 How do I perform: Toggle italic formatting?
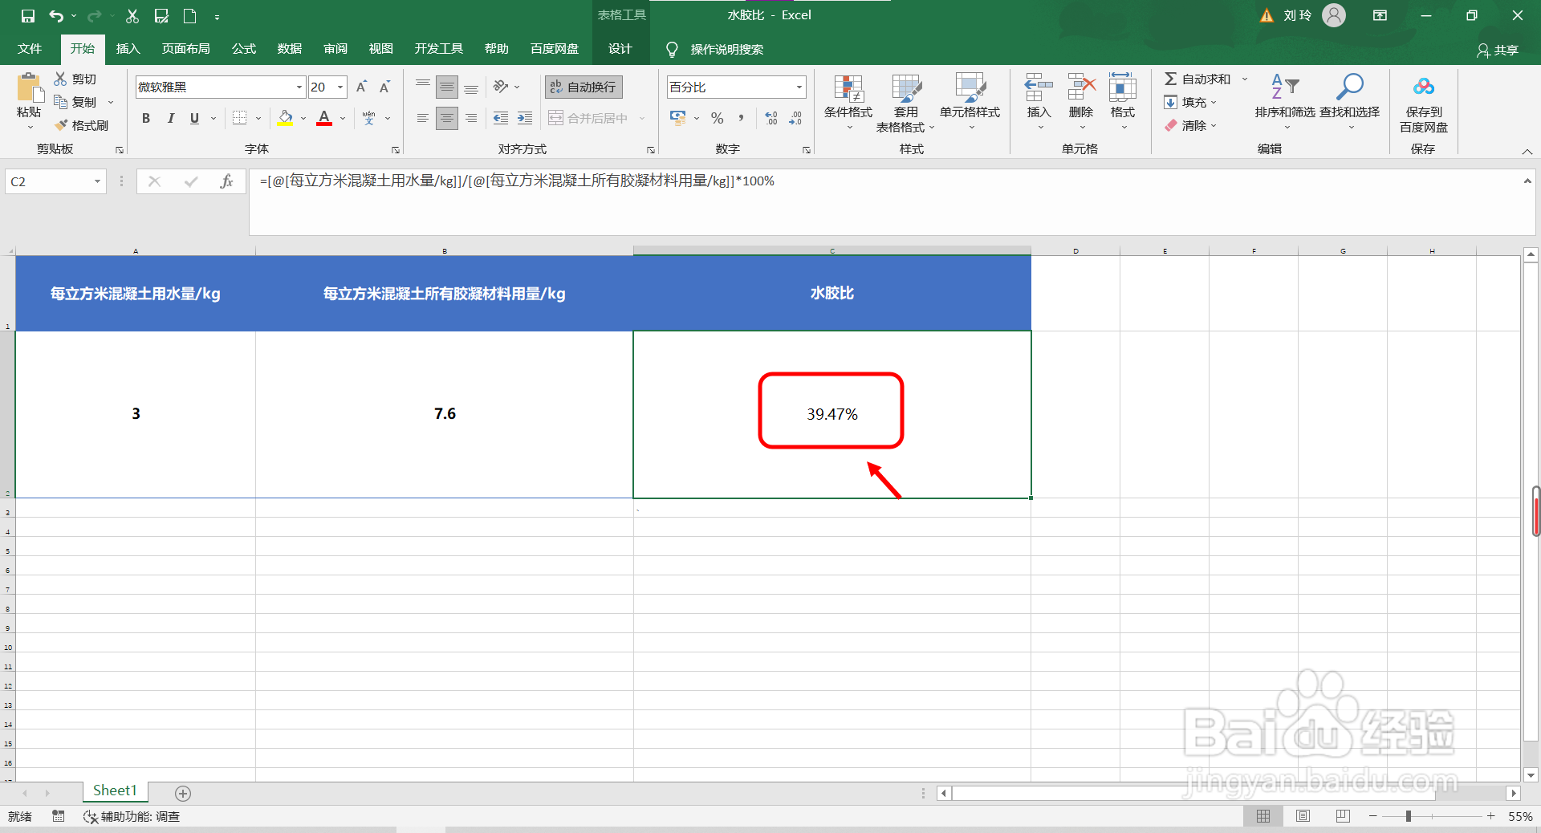click(170, 118)
